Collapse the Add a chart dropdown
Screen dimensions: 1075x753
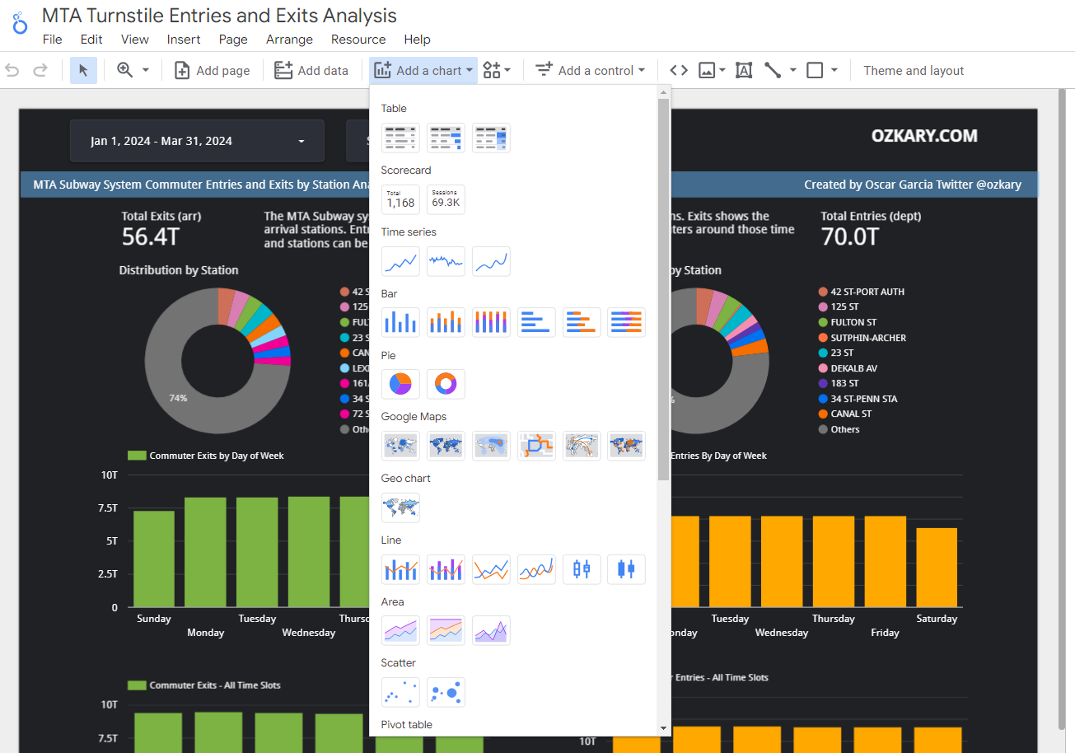[x=424, y=71]
